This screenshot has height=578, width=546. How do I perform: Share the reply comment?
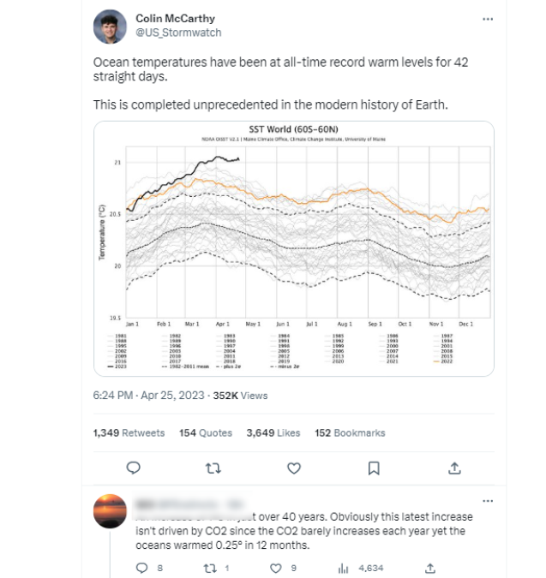[431, 567]
